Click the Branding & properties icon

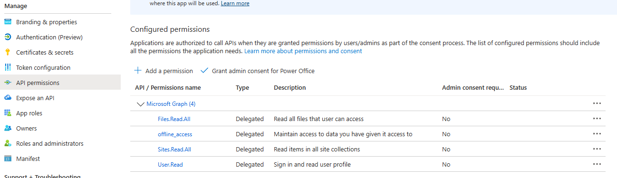point(8,22)
